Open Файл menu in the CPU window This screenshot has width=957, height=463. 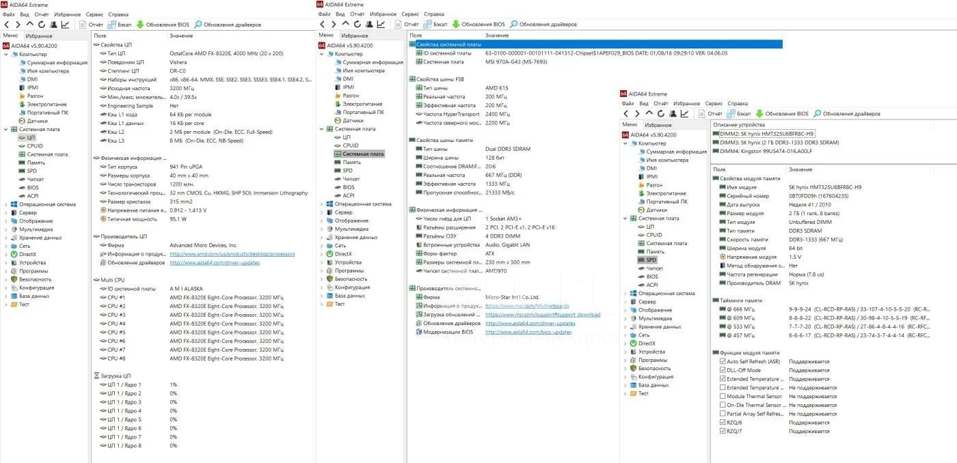[8, 14]
